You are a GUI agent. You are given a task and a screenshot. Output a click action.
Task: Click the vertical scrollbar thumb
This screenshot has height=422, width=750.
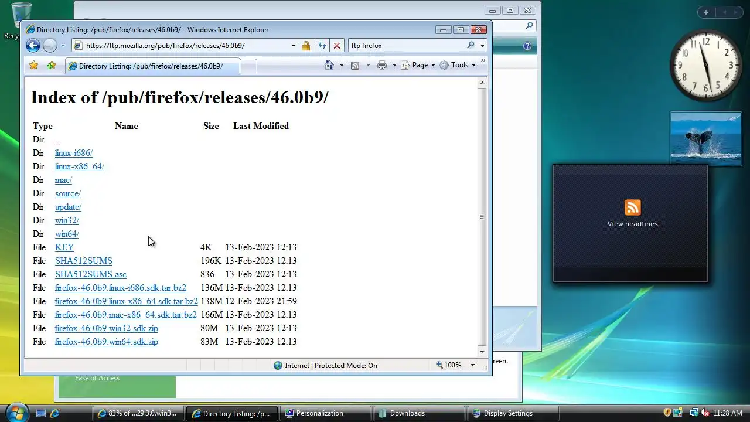point(482,216)
